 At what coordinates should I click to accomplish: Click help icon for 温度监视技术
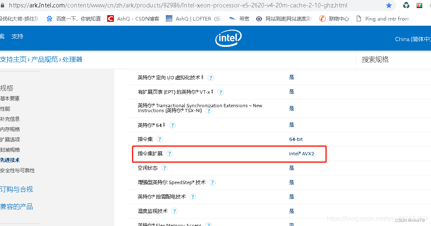click(x=174, y=211)
